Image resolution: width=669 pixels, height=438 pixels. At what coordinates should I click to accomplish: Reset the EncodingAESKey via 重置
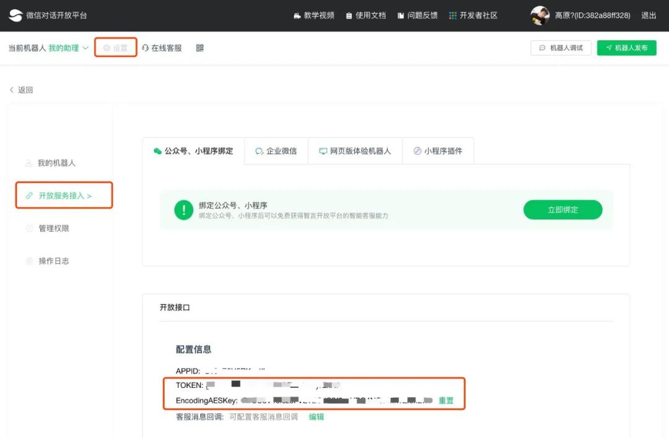447,401
